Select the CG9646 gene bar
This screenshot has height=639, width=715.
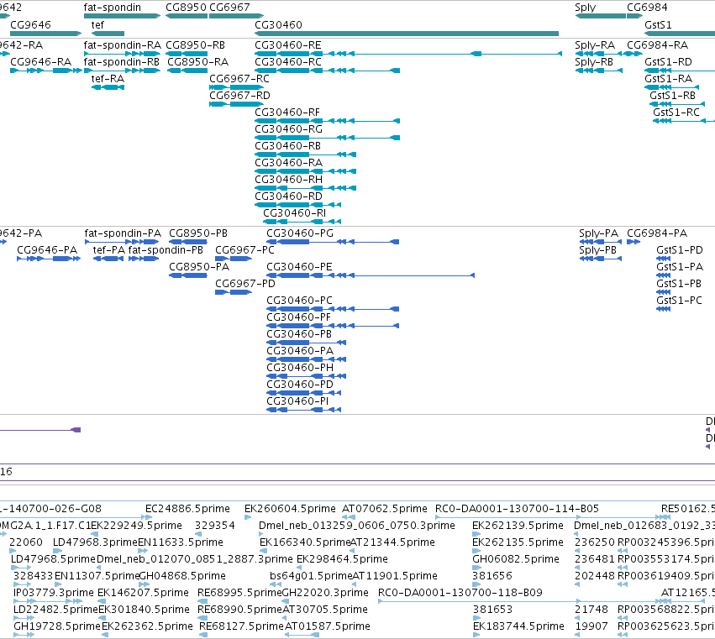pyautogui.click(x=45, y=34)
